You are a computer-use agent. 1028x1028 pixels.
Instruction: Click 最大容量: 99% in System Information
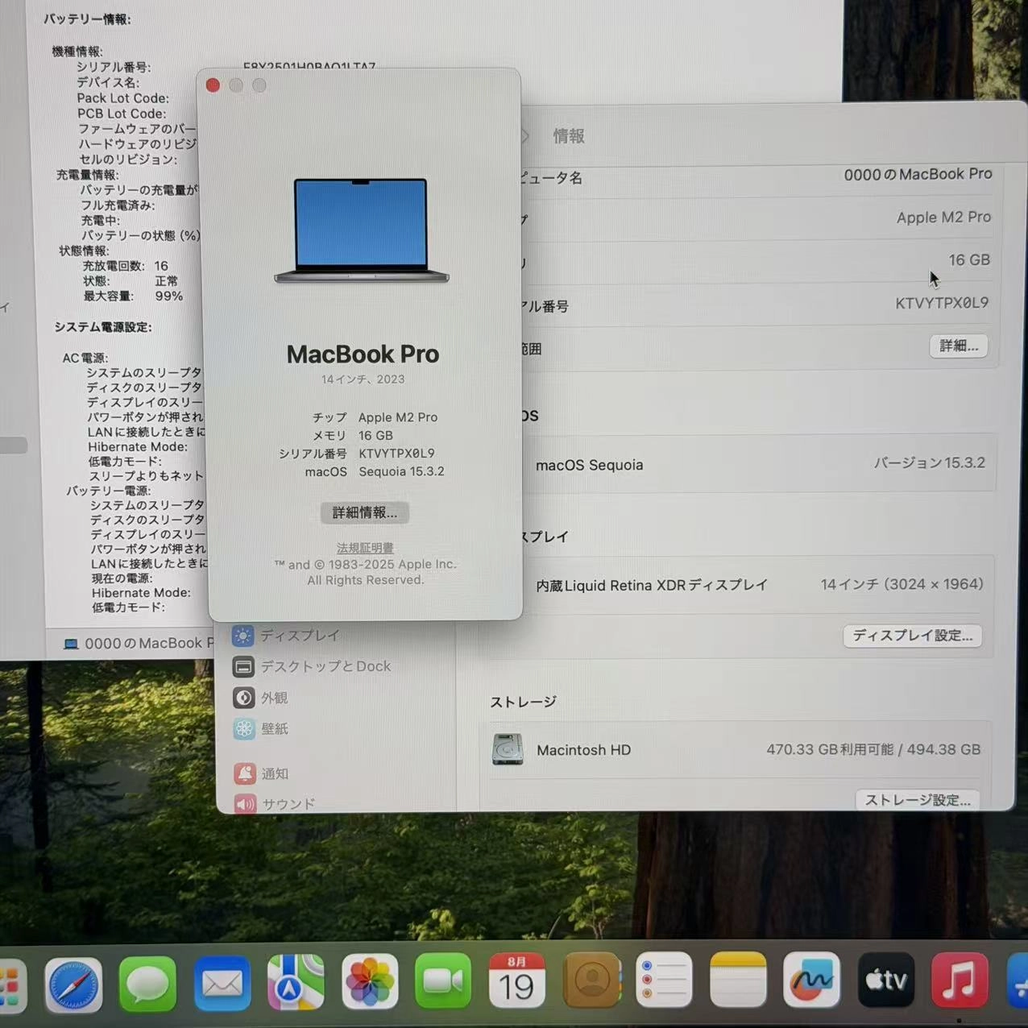[133, 296]
